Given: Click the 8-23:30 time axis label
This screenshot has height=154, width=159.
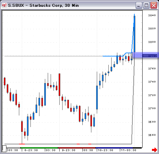Looking at the screenshot, I should click(x=31, y=150).
